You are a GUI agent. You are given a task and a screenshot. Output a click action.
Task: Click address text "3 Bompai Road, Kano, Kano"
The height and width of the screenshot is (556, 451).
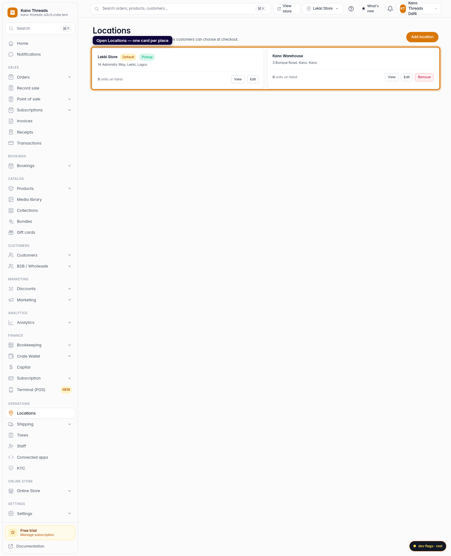pos(295,63)
